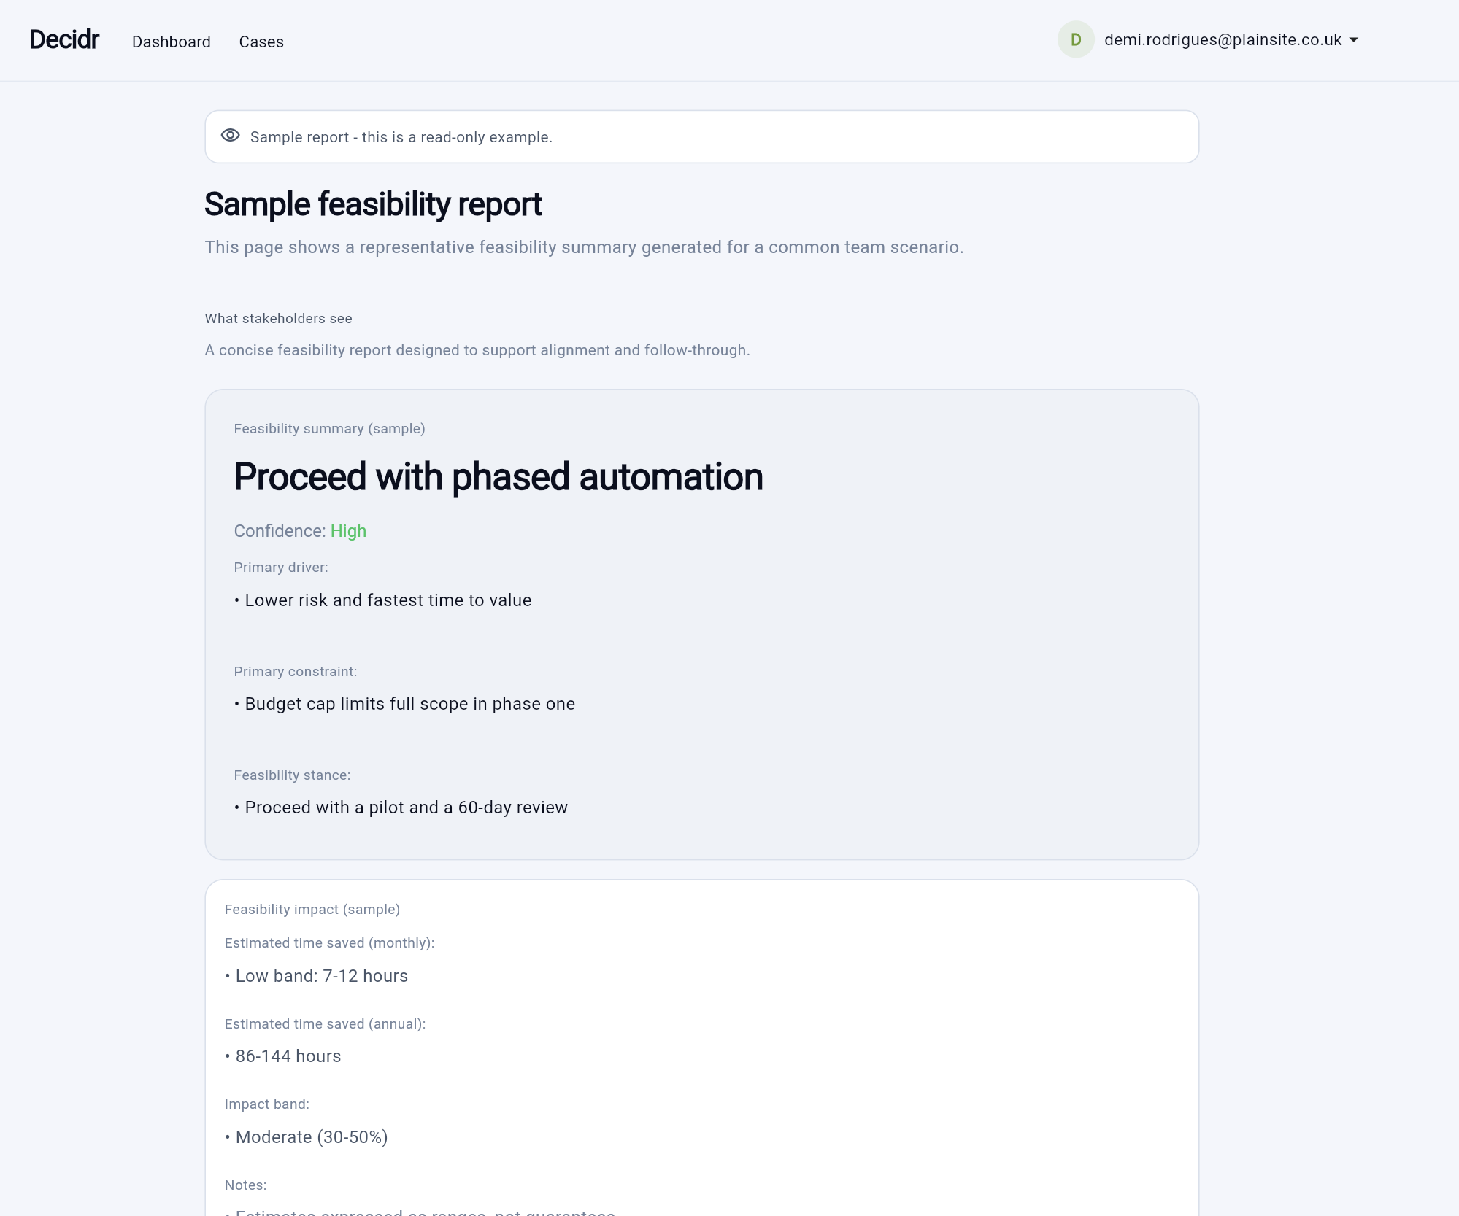This screenshot has height=1216, width=1459.
Task: Click demi.rodrigues@plainsite.co.uk account email
Action: (x=1223, y=40)
